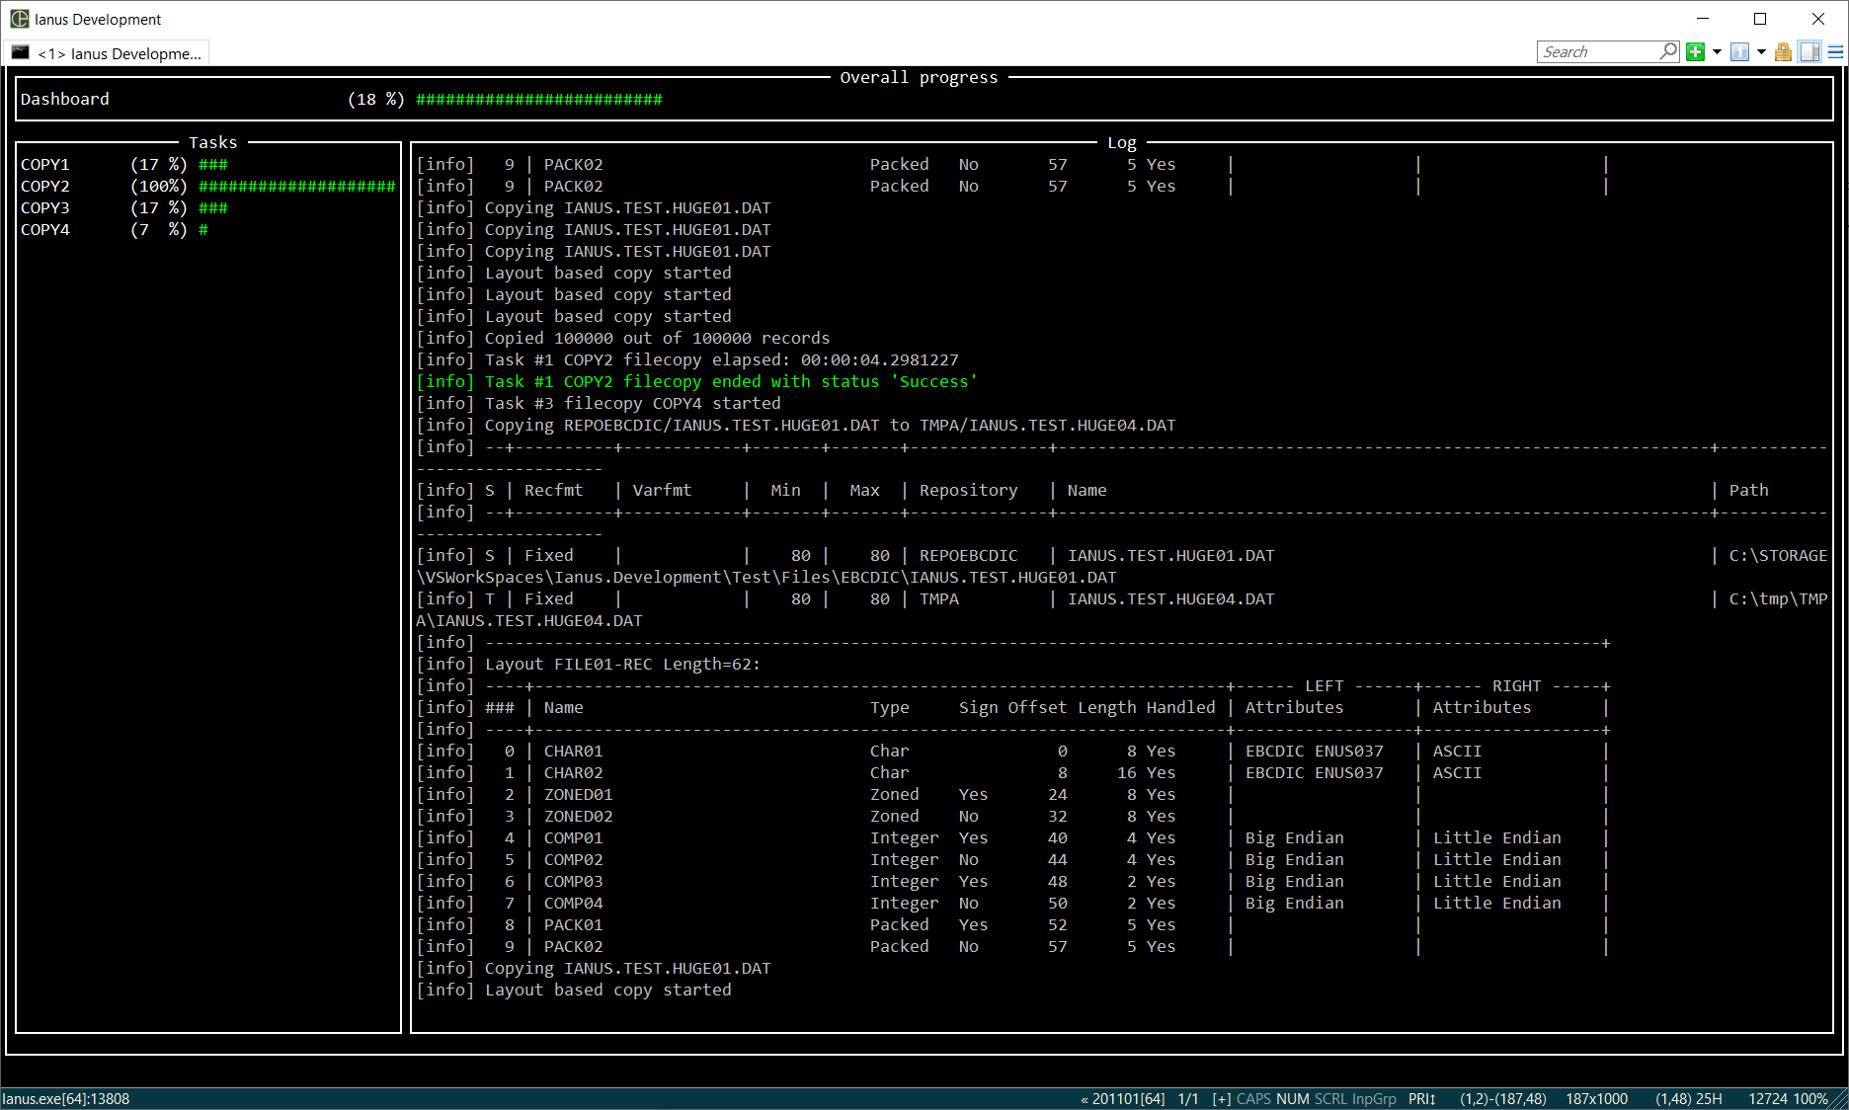Toggle CAPS indicator in status bar

1253,1099
